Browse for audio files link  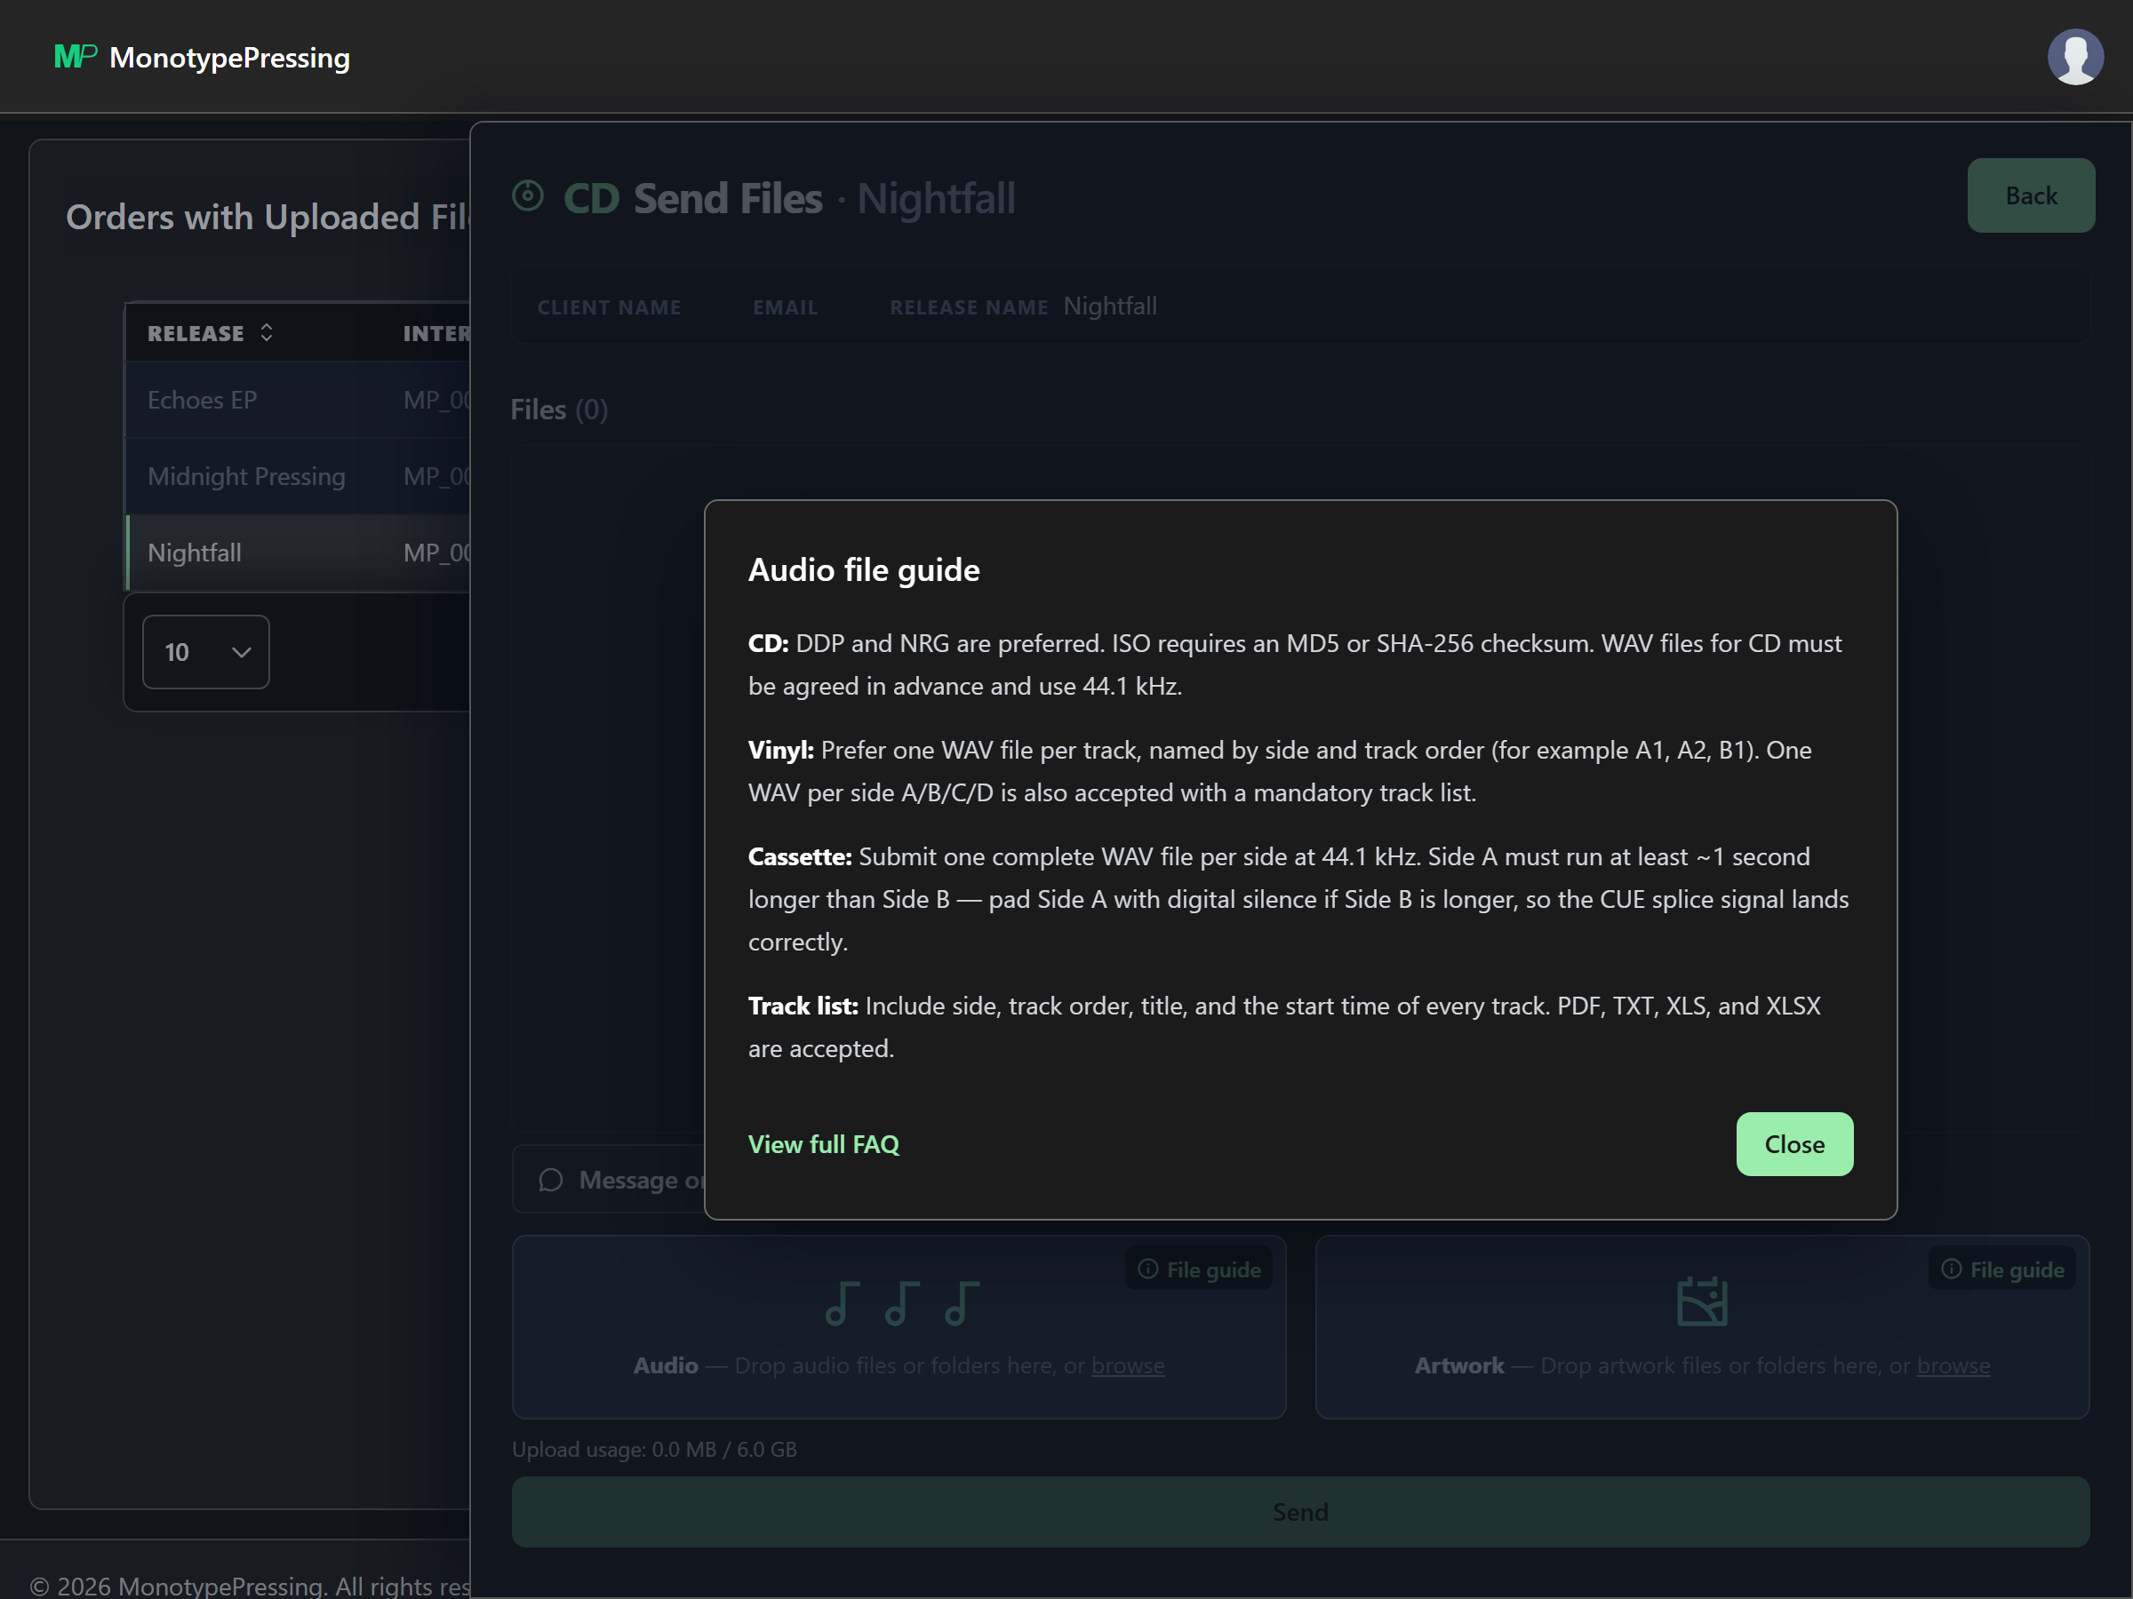pos(1127,1365)
